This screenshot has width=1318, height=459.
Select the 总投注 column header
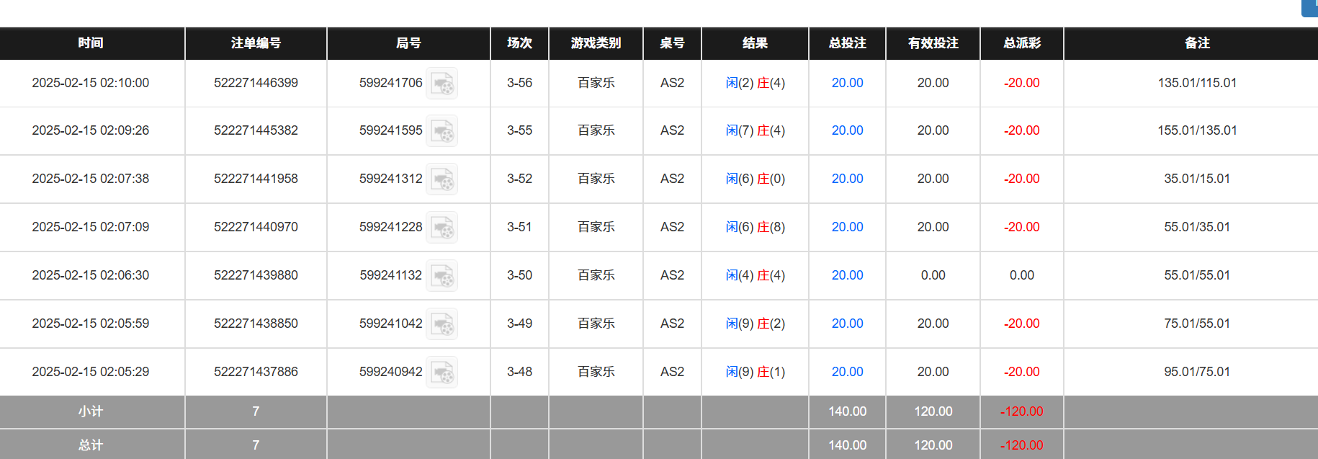[847, 43]
